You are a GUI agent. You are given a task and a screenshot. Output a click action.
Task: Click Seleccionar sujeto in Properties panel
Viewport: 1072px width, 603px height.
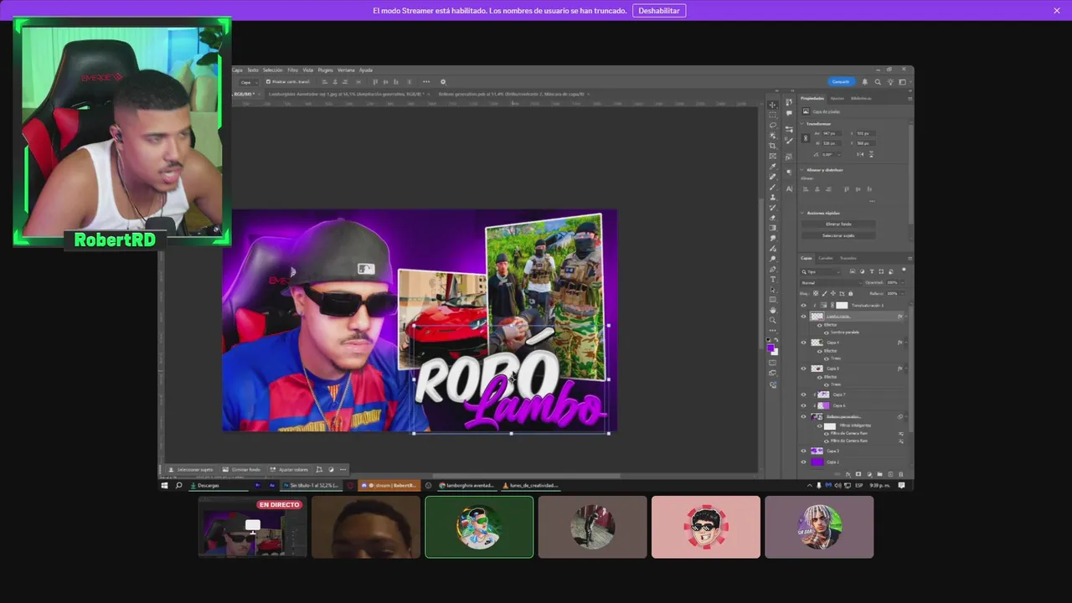click(x=838, y=235)
